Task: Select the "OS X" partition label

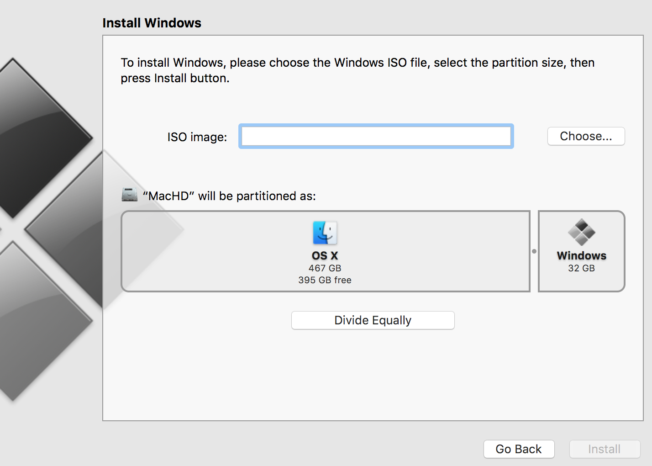Action: [325, 255]
